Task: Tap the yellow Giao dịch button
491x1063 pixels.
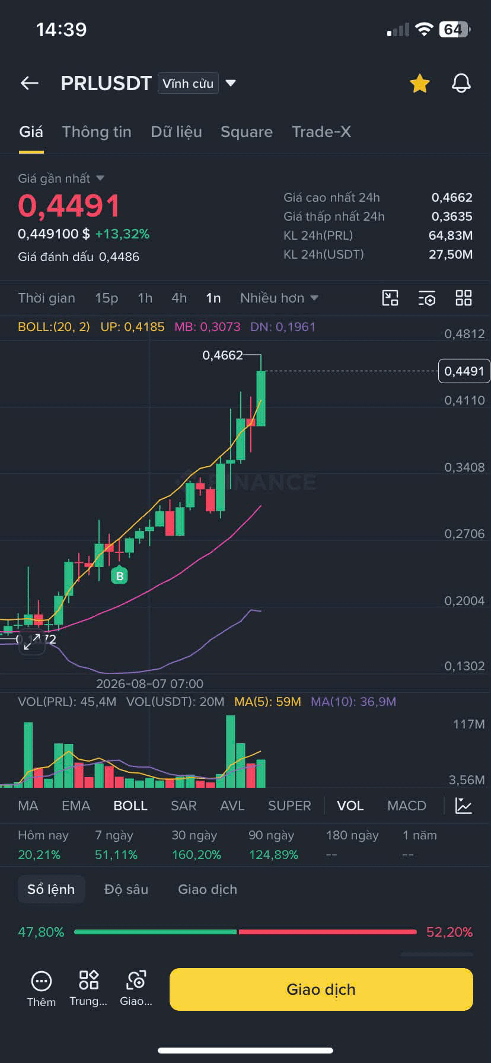Action: 321,989
